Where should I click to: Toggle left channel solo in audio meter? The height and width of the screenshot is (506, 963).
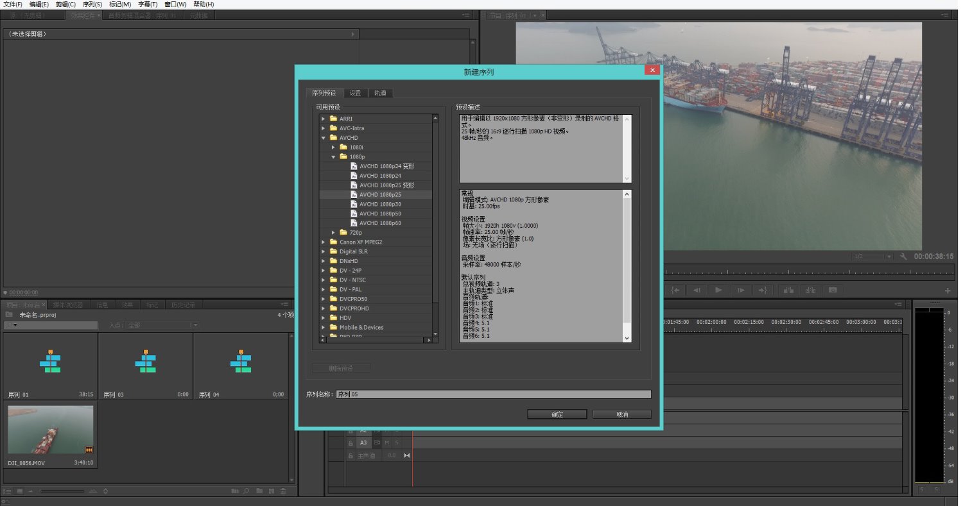(922, 490)
